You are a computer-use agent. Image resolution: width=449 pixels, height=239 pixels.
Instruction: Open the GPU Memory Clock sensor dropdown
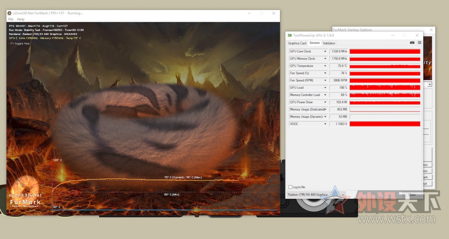325,58
